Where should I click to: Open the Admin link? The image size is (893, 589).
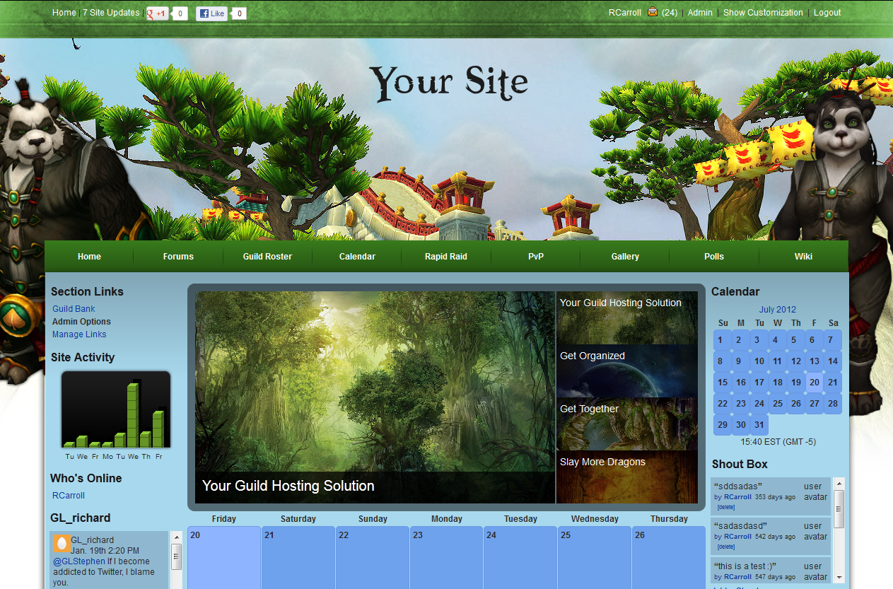pos(700,13)
